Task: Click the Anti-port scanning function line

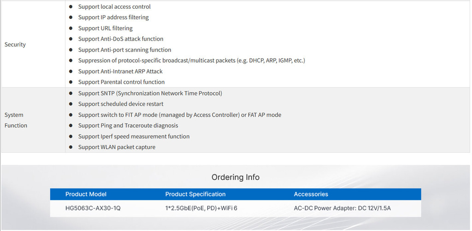Action: (x=124, y=50)
